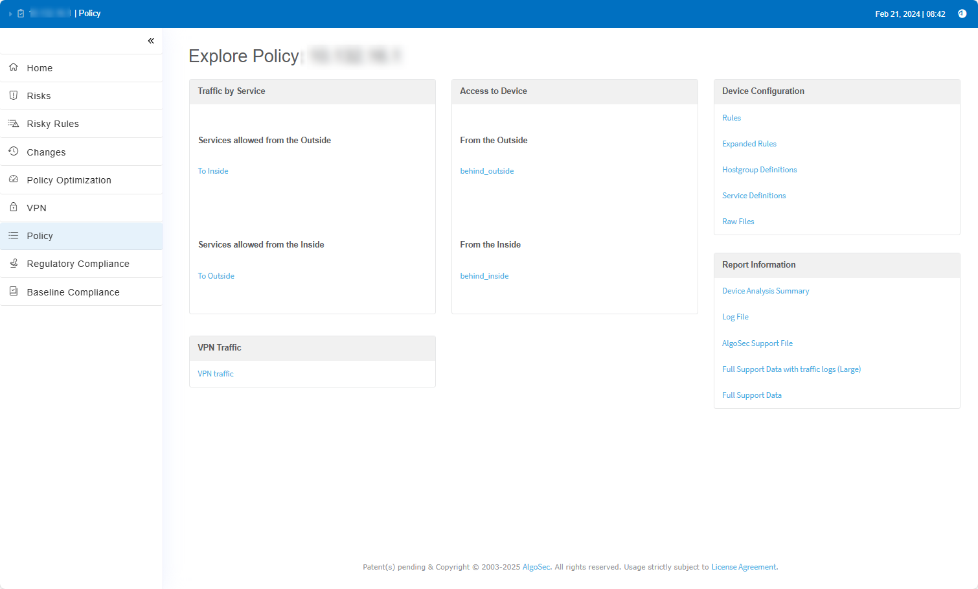This screenshot has width=978, height=589.
Task: Open Expanded Rules in Device Configuration
Action: 749,144
